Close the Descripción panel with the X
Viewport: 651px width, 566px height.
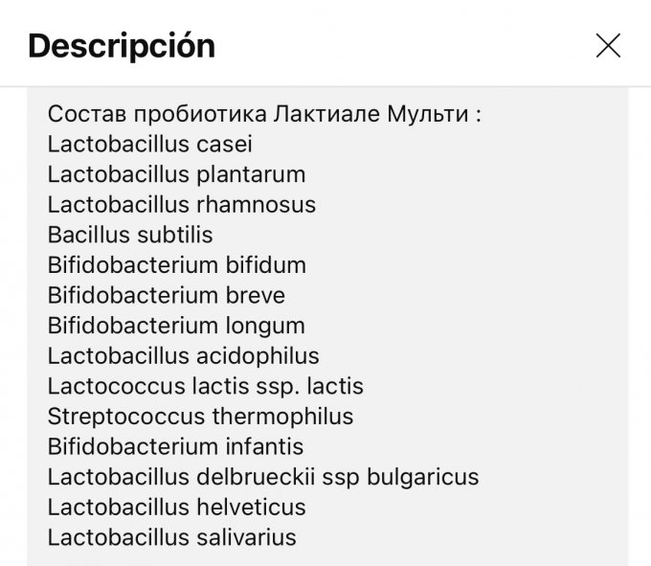[608, 45]
